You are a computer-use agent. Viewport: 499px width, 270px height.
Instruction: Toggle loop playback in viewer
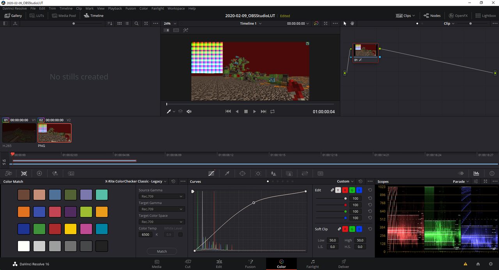click(273, 111)
